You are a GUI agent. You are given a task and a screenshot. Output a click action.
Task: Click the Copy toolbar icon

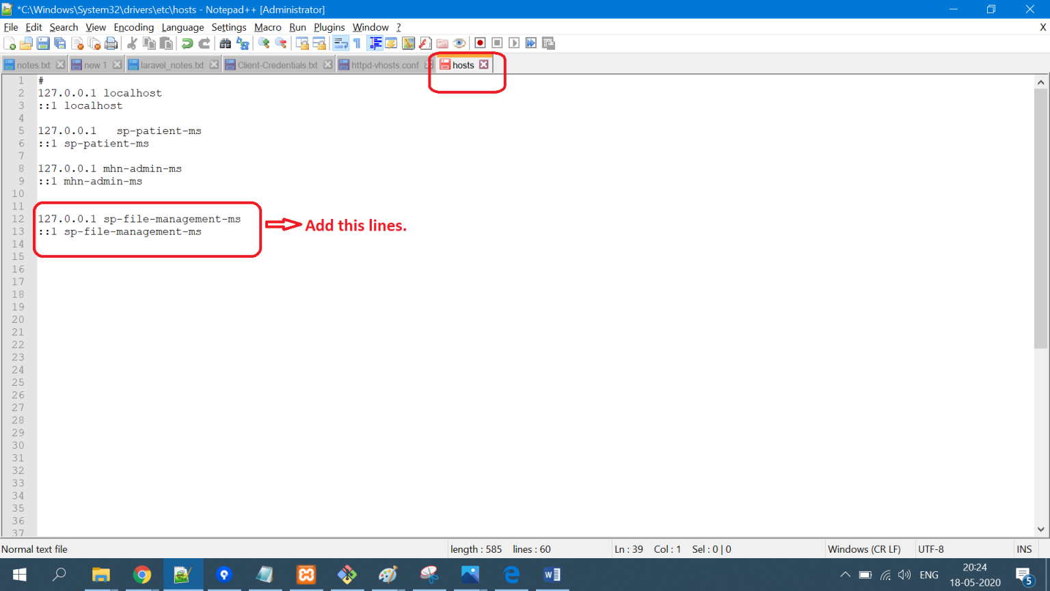coord(149,43)
